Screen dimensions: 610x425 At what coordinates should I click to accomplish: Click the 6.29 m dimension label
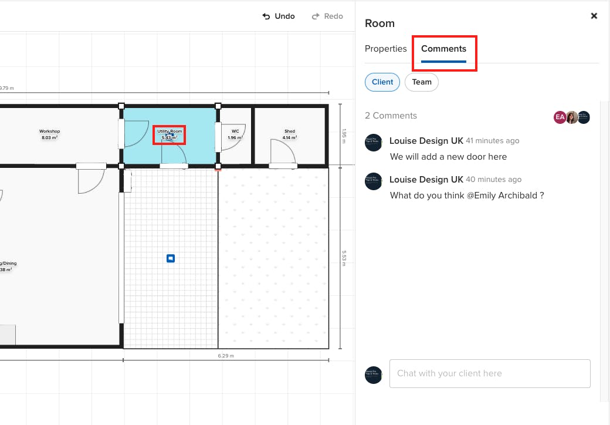(x=226, y=356)
